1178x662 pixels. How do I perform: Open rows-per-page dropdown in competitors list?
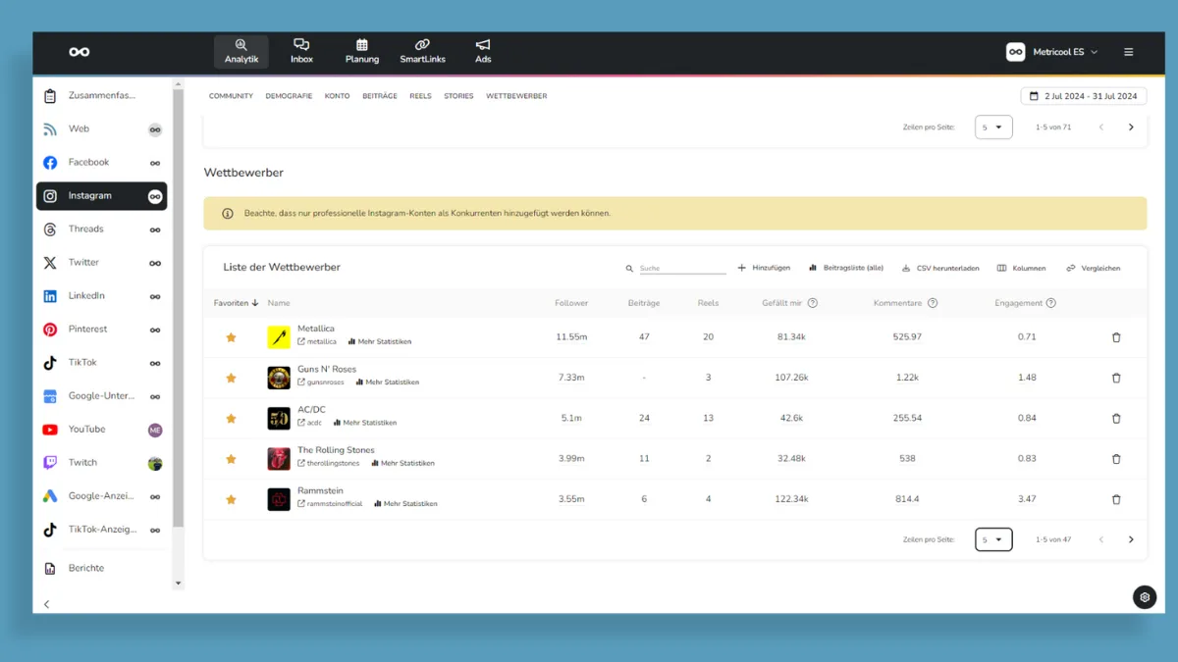click(x=993, y=539)
